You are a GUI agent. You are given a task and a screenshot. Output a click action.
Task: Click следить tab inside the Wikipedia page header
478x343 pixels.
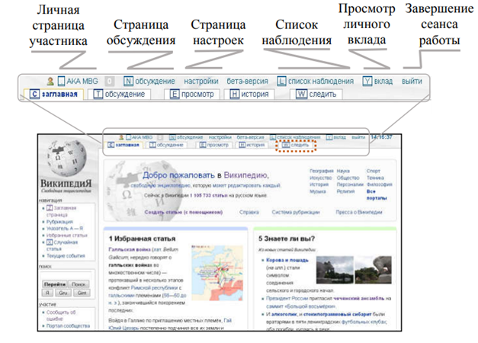click(295, 145)
